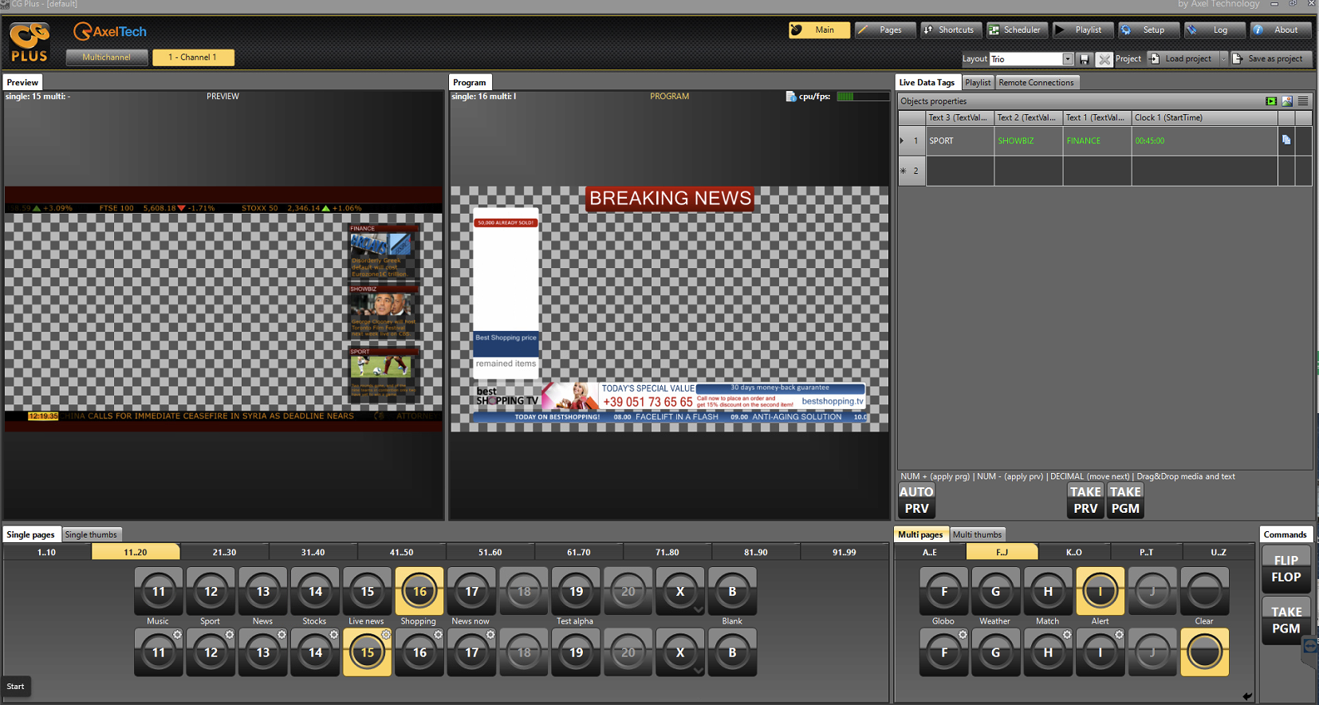Open settings gear on preview page 11
This screenshot has width=1319, height=705.
click(178, 635)
